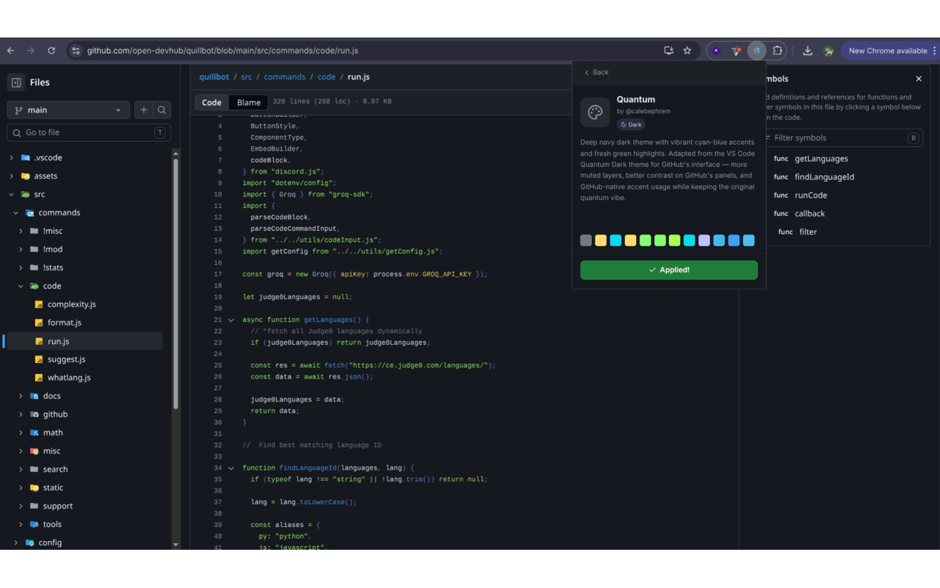This screenshot has height=588, width=940.
Task: Click the config folder icon
Action: coord(30,543)
